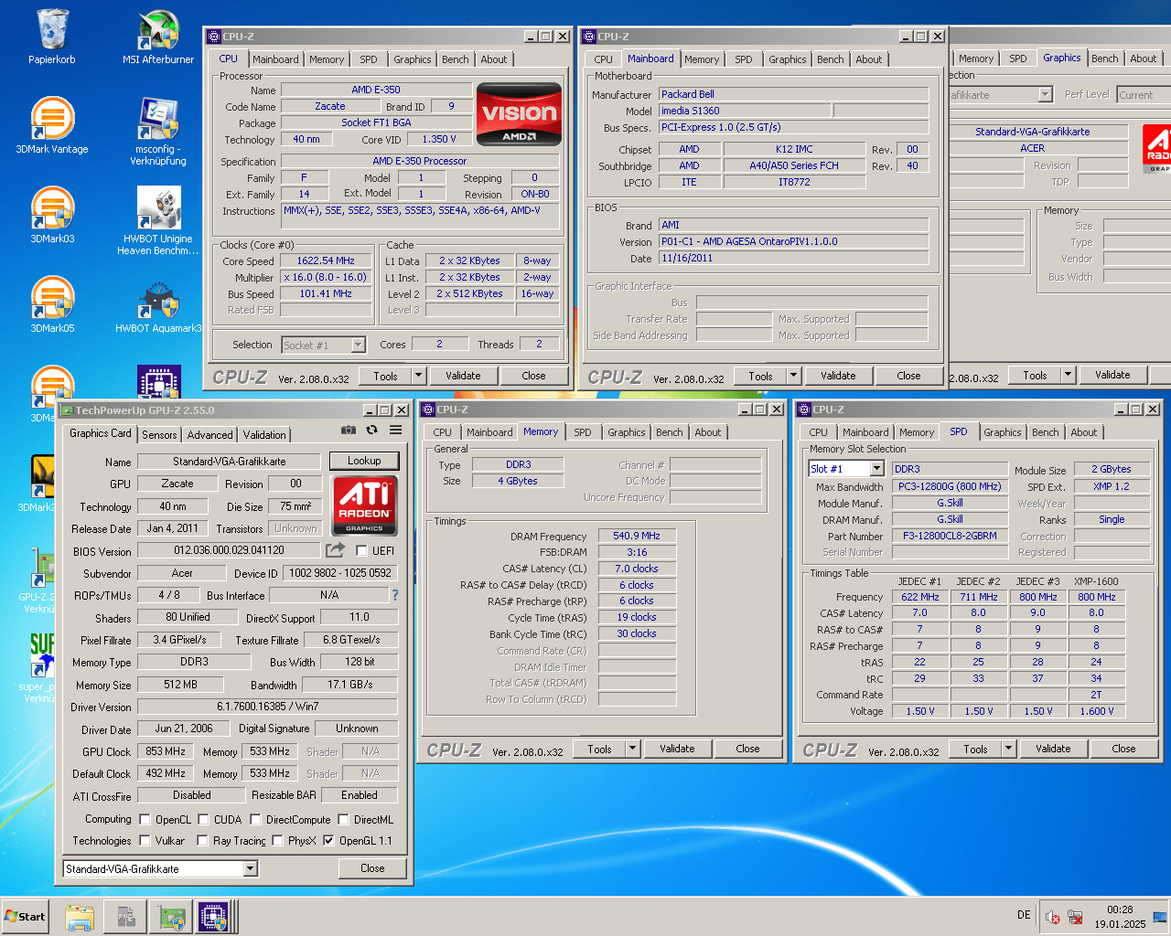Image resolution: width=1171 pixels, height=936 pixels.
Task: Switch to the Sensors tab in GPU-Z
Action: pos(159,435)
